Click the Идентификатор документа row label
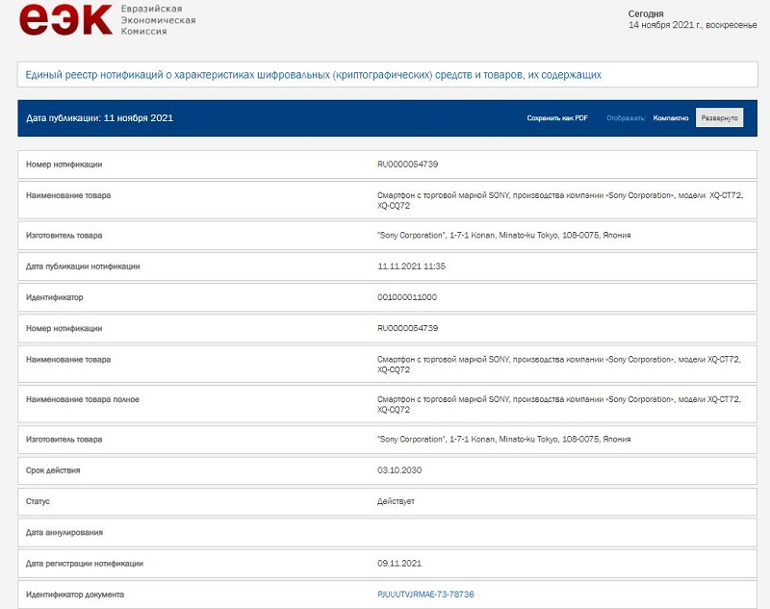Screen dimensions: 770x609 pos(75,595)
